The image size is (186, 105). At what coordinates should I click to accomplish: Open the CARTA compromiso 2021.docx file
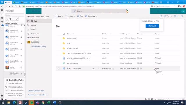78,58
